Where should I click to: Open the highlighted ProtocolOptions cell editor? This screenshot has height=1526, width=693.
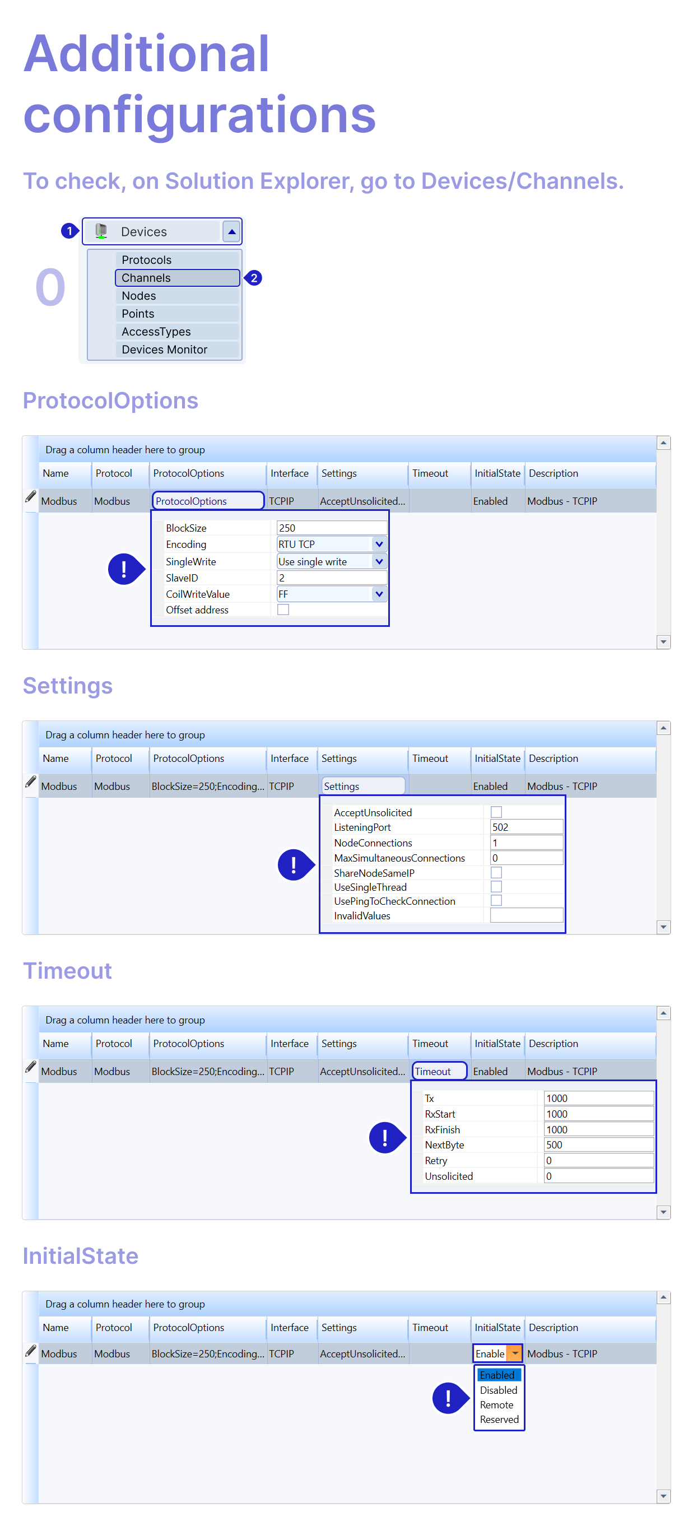point(208,501)
